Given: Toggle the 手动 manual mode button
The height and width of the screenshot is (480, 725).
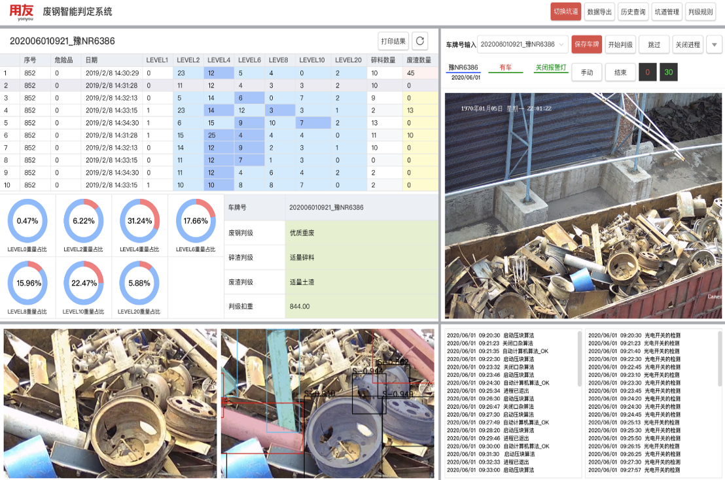Looking at the screenshot, I should click(x=587, y=73).
